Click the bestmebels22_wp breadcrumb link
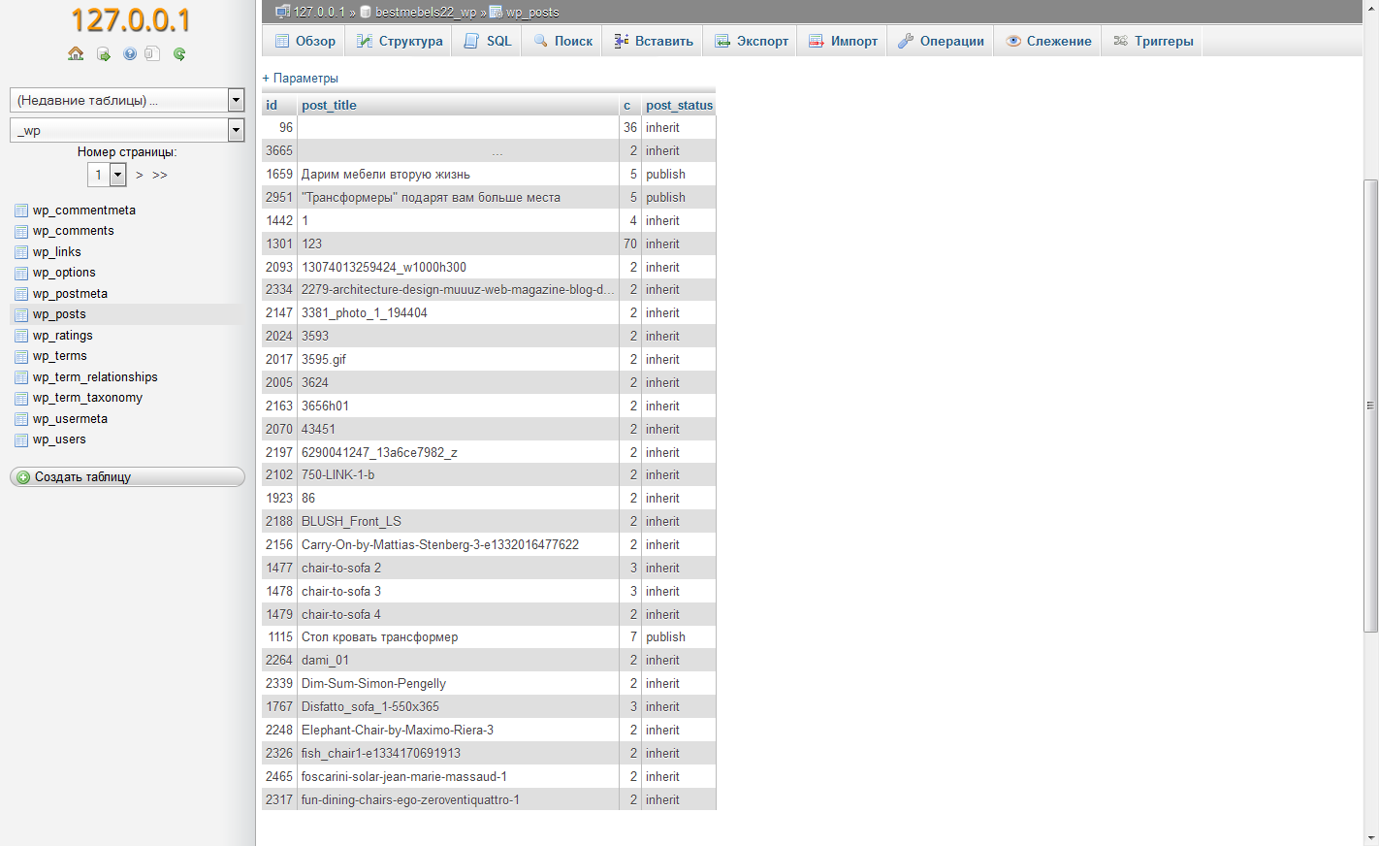 (x=426, y=13)
